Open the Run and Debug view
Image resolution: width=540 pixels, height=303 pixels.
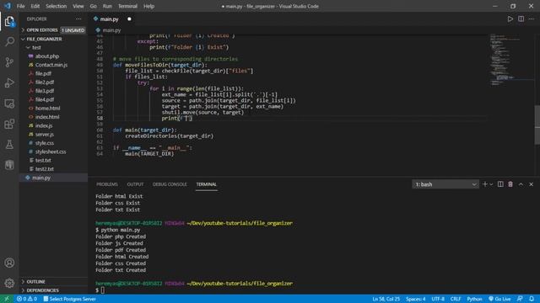(x=9, y=82)
